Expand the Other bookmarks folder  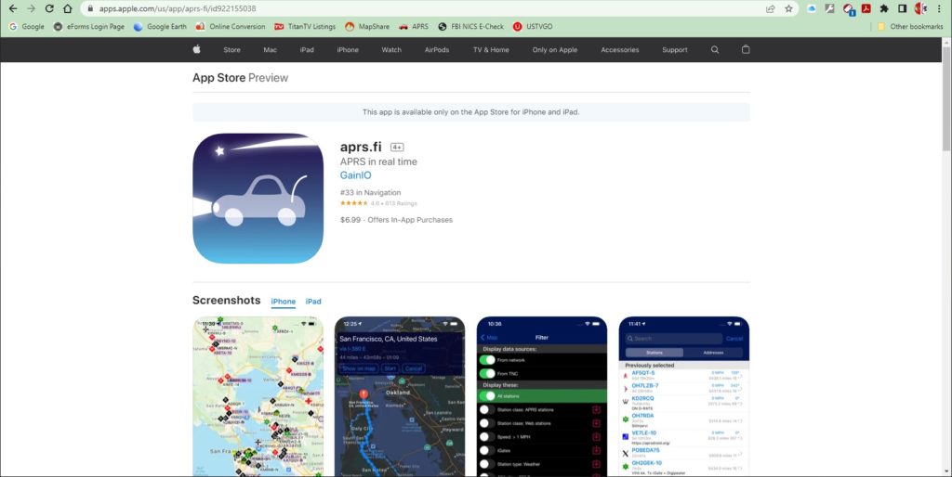(x=910, y=27)
